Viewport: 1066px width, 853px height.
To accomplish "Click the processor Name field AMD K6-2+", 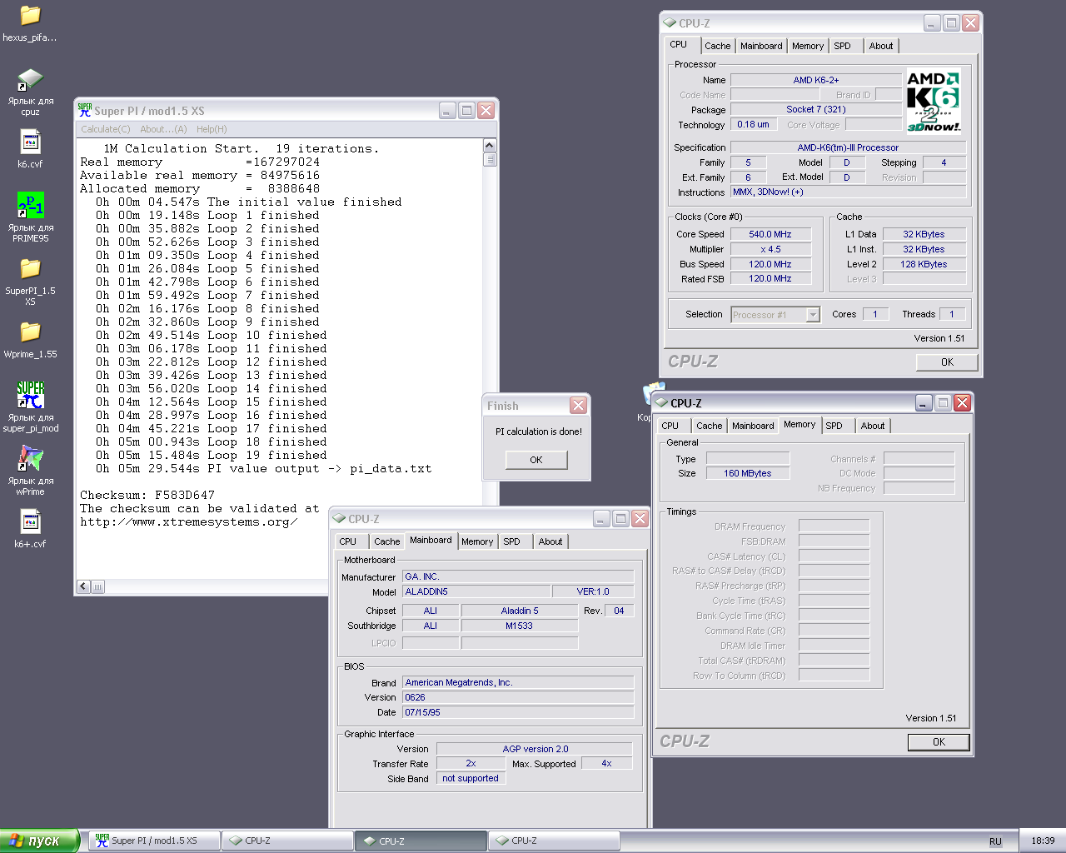I will point(816,80).
